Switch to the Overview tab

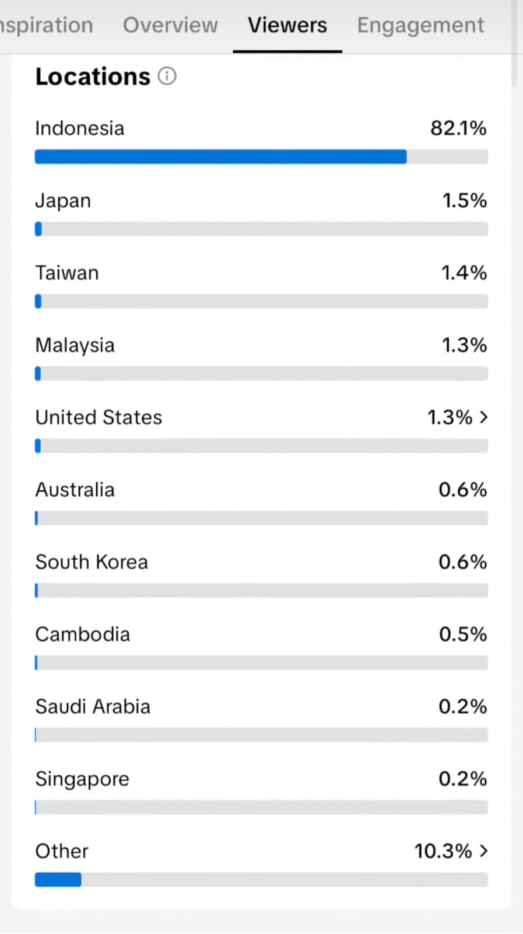(x=170, y=26)
